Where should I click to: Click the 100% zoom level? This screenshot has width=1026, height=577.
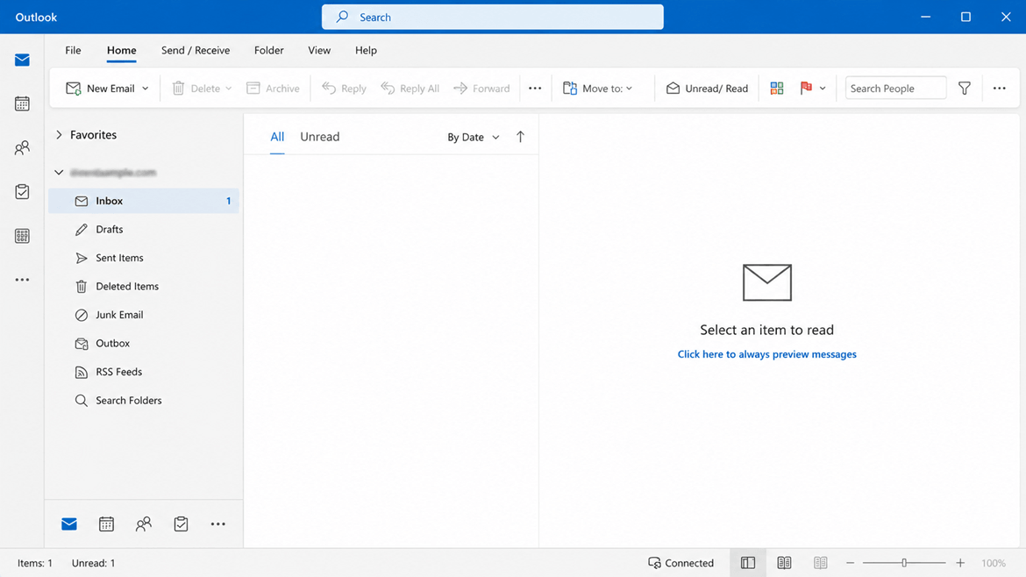pos(994,563)
